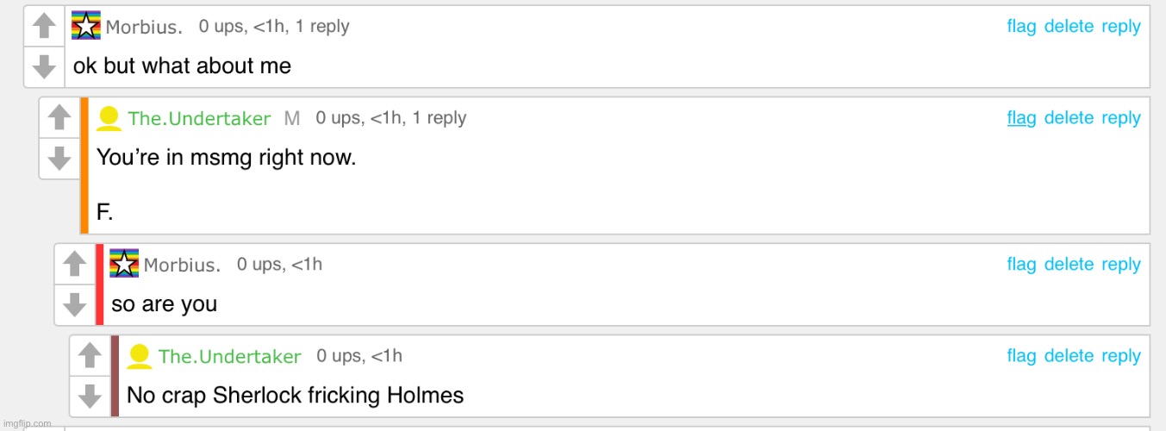This screenshot has height=431, width=1166.
Task: Delete the "ok but what about me" comment
Action: pos(1069,27)
